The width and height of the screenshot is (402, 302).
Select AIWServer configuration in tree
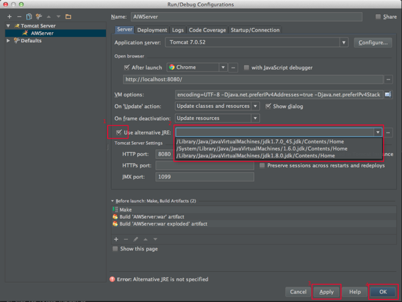click(x=56, y=33)
